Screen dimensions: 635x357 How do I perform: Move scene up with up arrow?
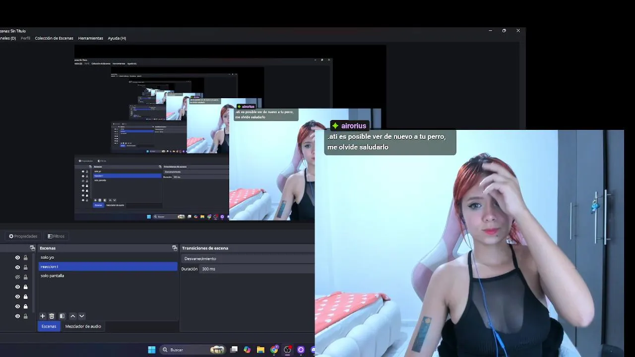[73, 316]
